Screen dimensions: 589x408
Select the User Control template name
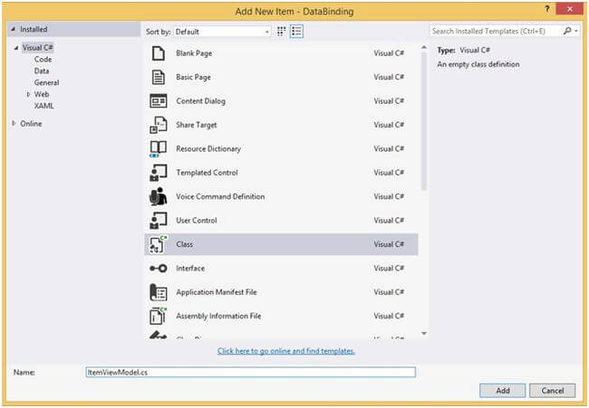coord(196,221)
